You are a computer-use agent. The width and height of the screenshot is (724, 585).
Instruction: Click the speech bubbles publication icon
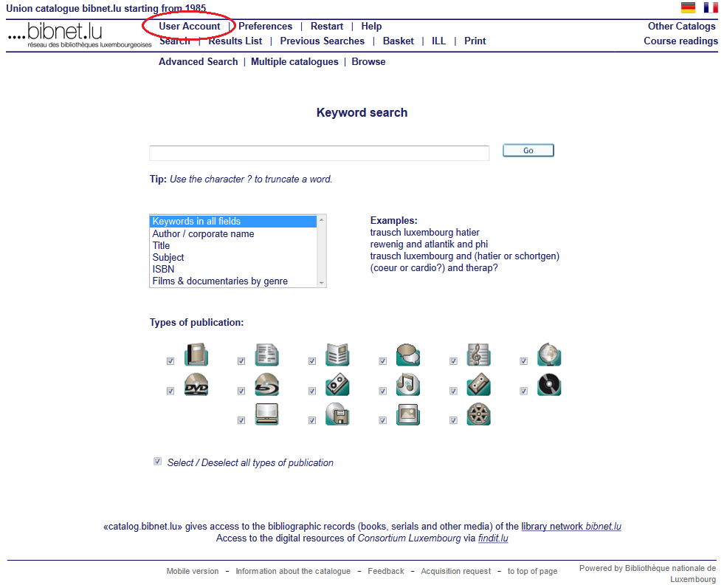(x=408, y=355)
